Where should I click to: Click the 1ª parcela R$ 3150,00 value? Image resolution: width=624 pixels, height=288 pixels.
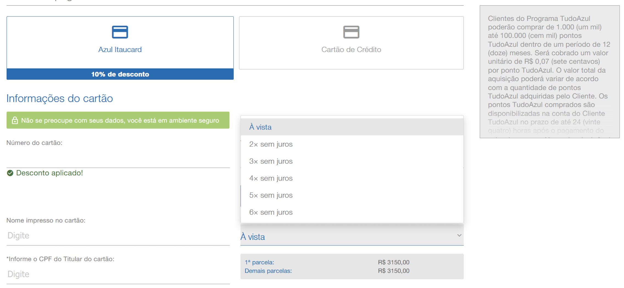(394, 262)
